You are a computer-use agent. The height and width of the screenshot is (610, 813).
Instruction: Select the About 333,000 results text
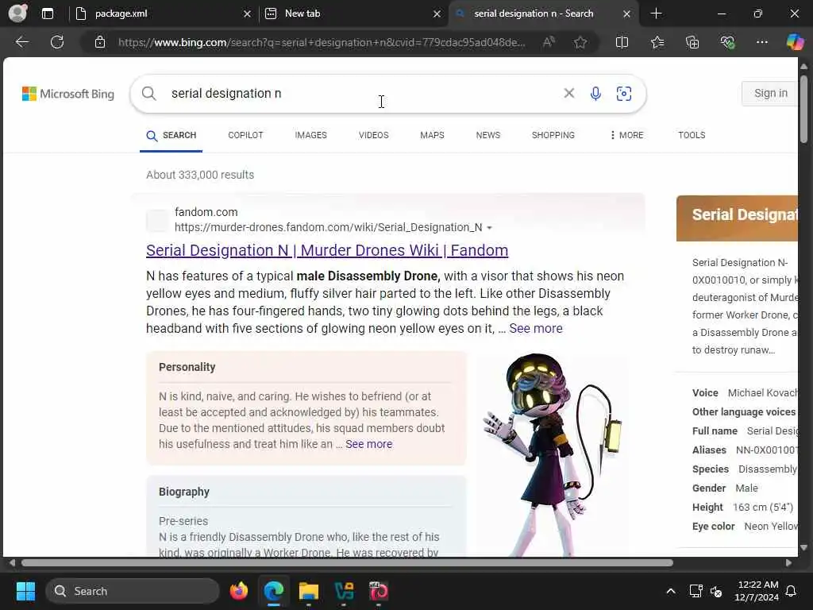pos(199,175)
